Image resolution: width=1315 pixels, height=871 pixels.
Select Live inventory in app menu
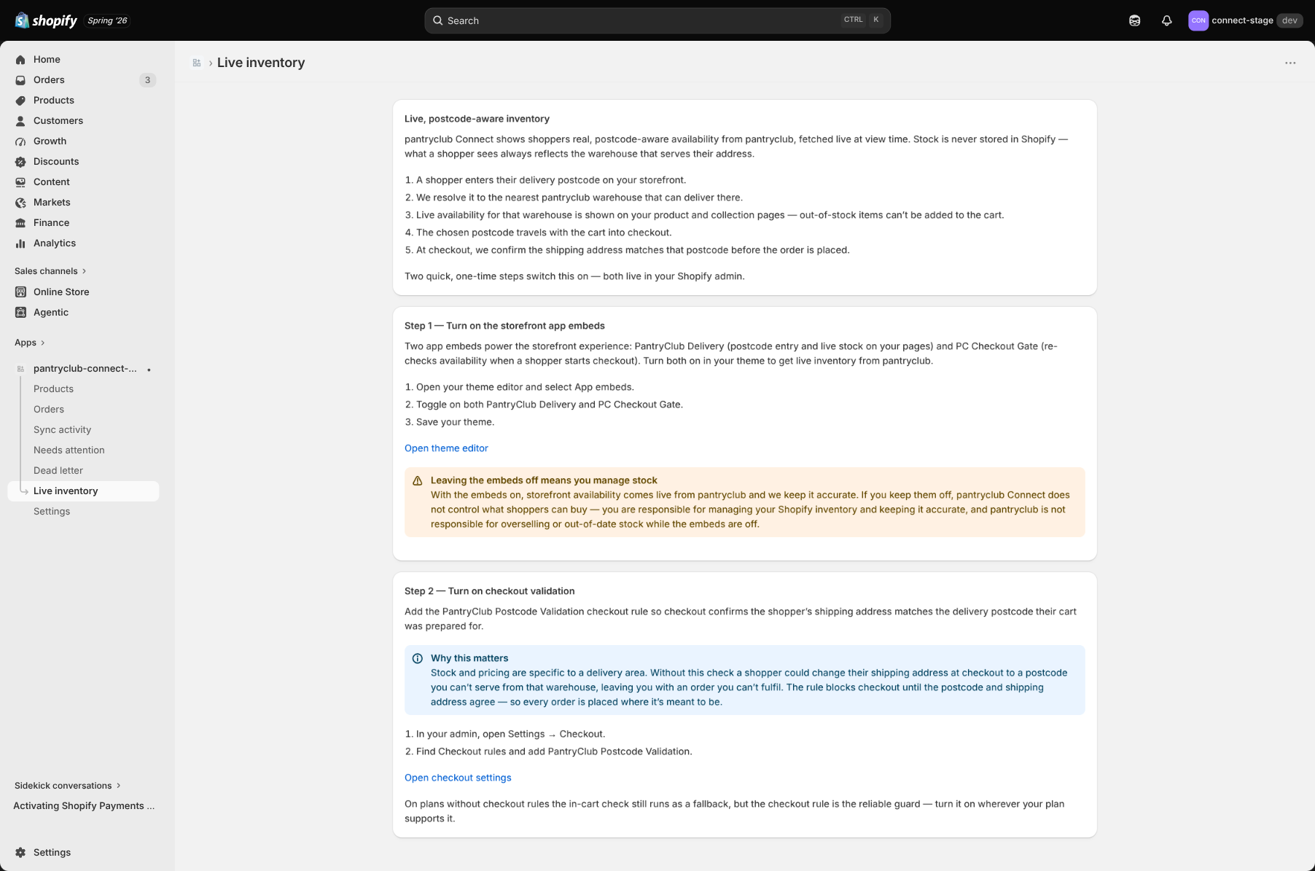click(83, 491)
